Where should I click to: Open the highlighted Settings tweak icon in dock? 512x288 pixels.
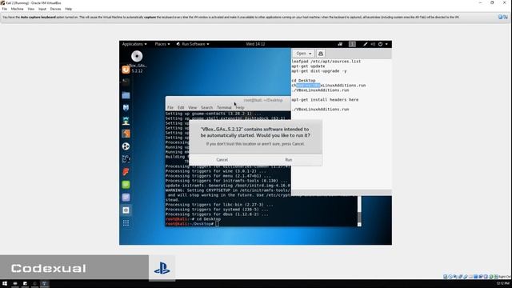click(126, 210)
